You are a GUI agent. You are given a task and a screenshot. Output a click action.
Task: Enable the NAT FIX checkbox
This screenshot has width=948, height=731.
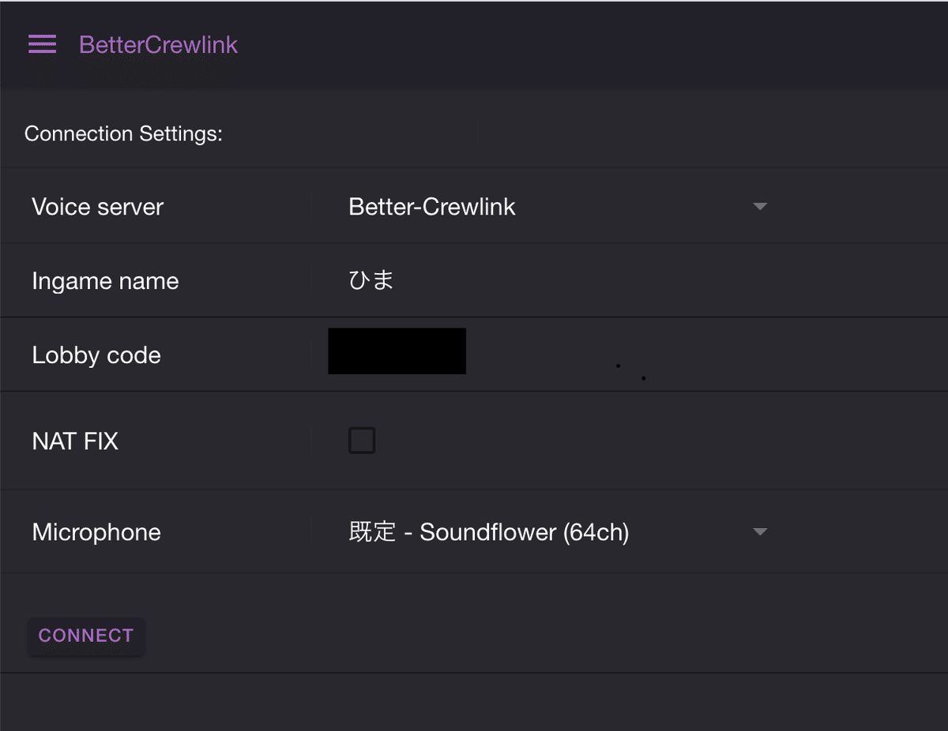(362, 440)
